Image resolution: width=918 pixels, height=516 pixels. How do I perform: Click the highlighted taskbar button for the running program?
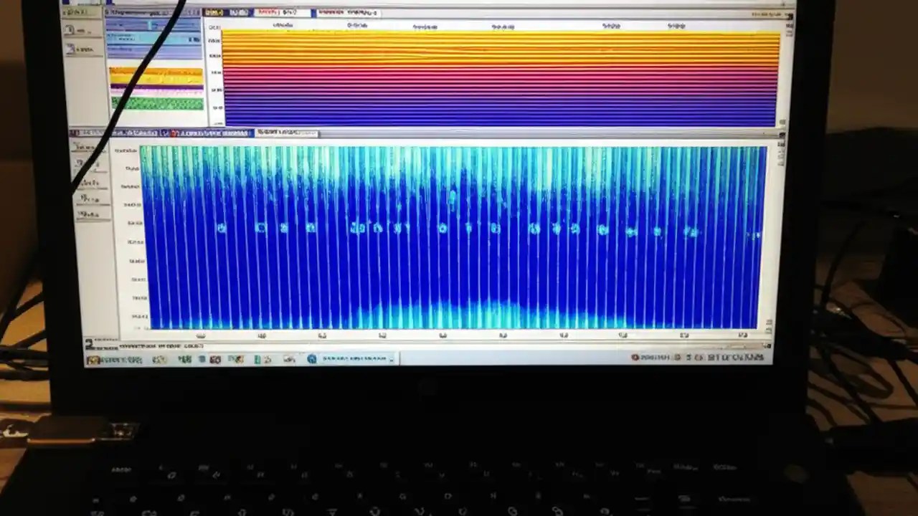[x=349, y=359]
